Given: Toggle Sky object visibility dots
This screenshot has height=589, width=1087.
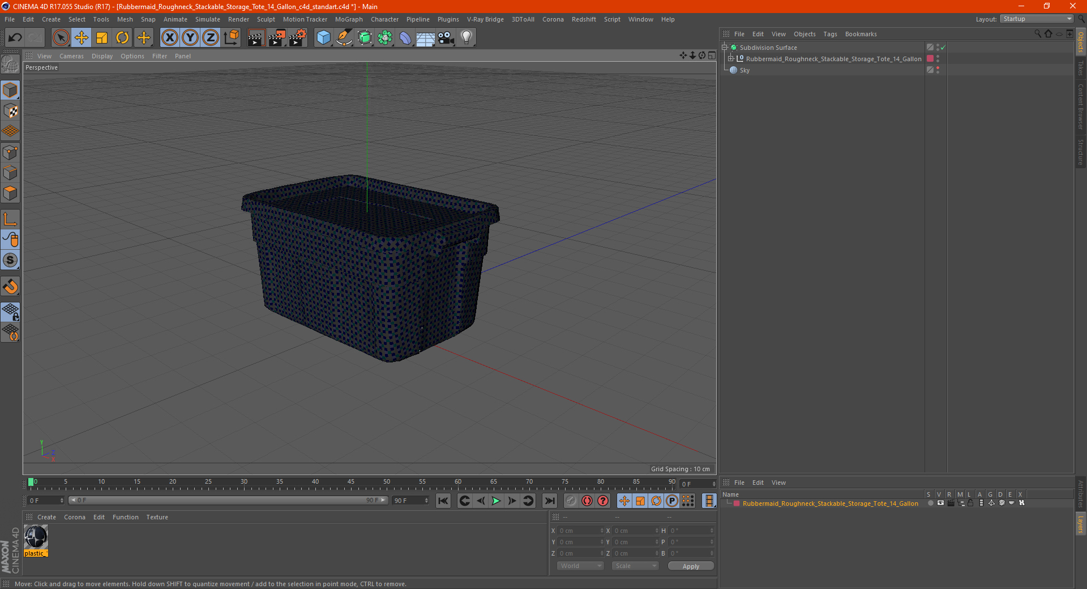Looking at the screenshot, I should [x=938, y=70].
